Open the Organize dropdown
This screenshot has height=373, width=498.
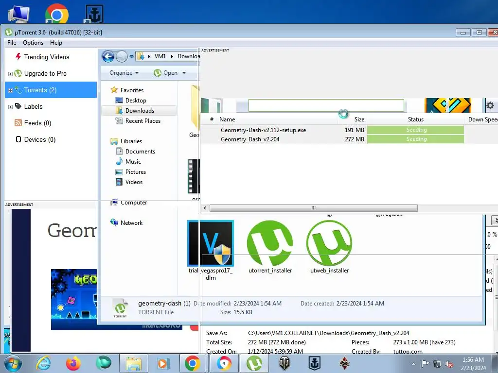(x=124, y=73)
